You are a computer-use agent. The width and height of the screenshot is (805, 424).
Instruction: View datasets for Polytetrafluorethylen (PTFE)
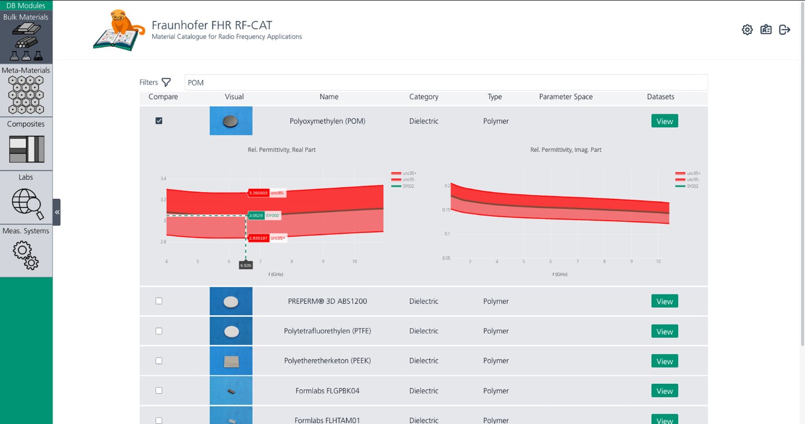coord(665,331)
